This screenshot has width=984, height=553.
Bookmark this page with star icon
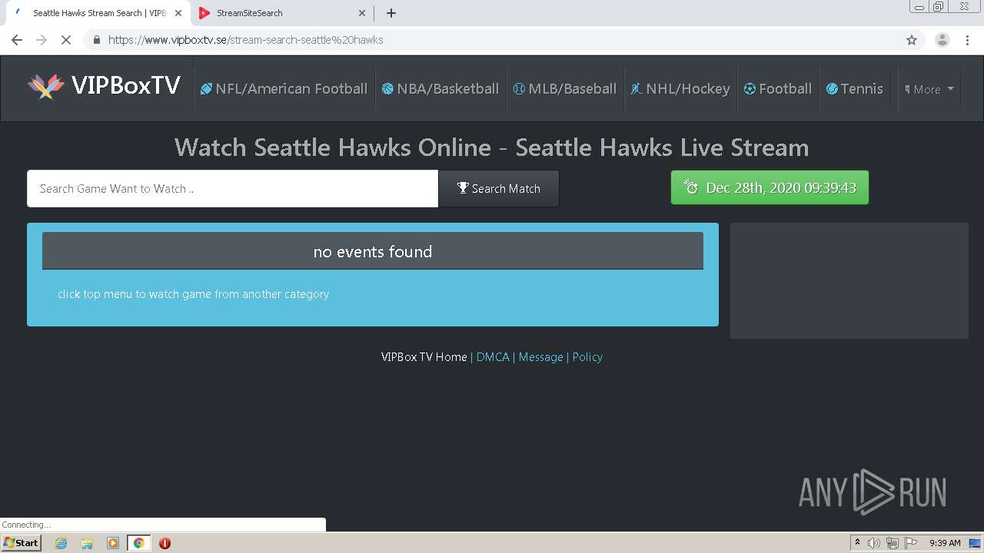pos(912,40)
